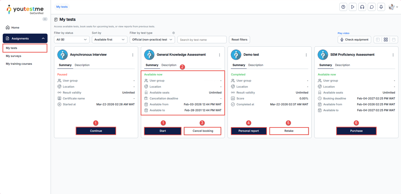The width and height of the screenshot is (401, 194).
Task: Open the help question mark icon
Action: 343,7
